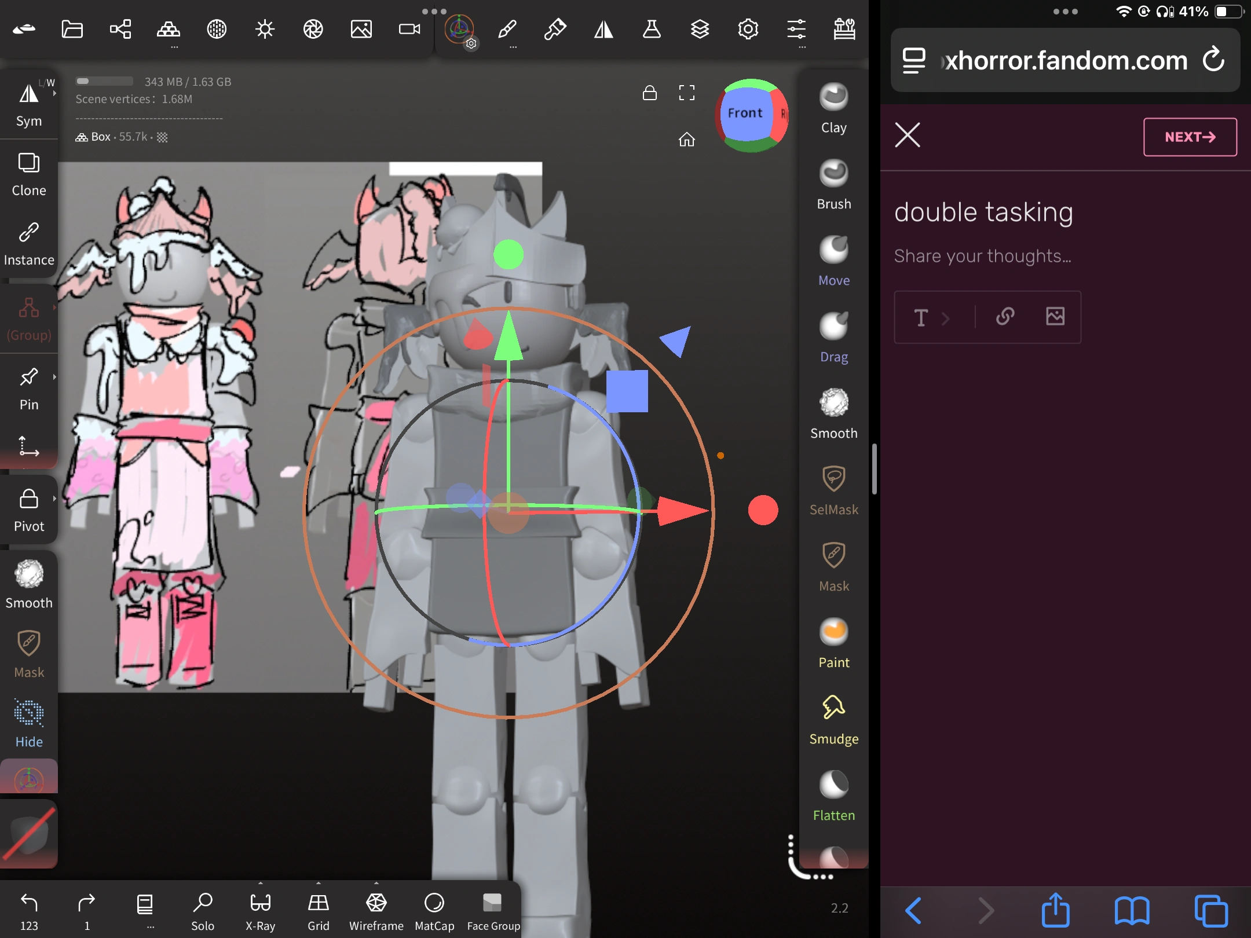1251x938 pixels.
Task: Lock the camera with padlock icon
Action: point(649,93)
